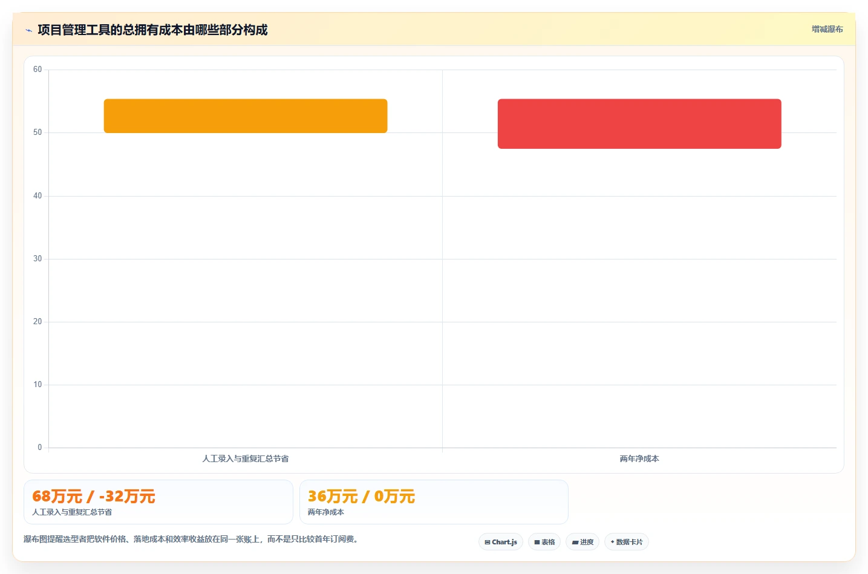Select the 进度 tag chip
This screenshot has height=574, width=868.
[582, 542]
